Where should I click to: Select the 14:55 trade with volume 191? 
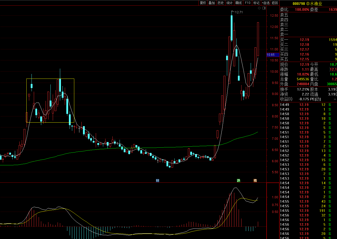308,211
